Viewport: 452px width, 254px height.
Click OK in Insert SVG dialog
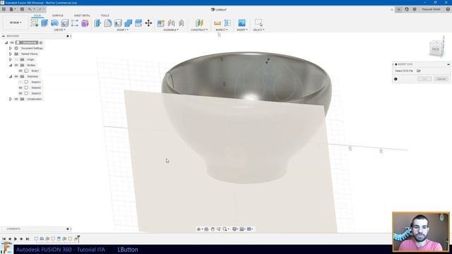(x=424, y=79)
